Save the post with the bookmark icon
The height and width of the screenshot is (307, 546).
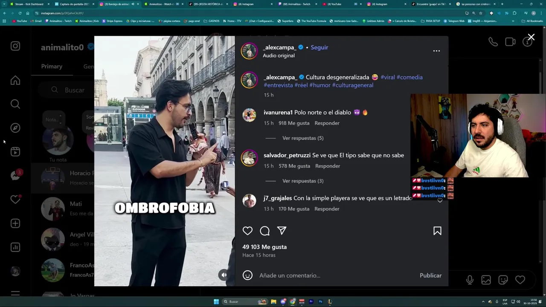[437, 231]
